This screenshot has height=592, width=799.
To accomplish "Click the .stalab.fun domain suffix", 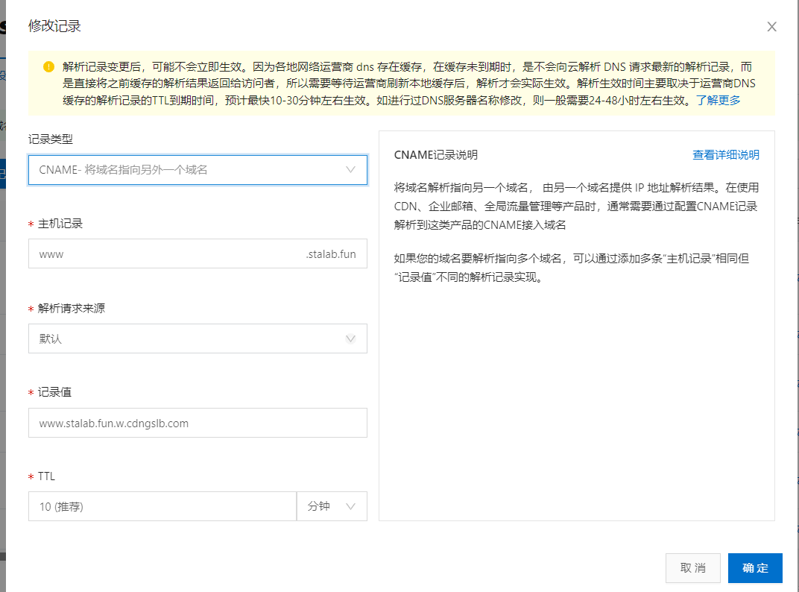I will 331,254.
